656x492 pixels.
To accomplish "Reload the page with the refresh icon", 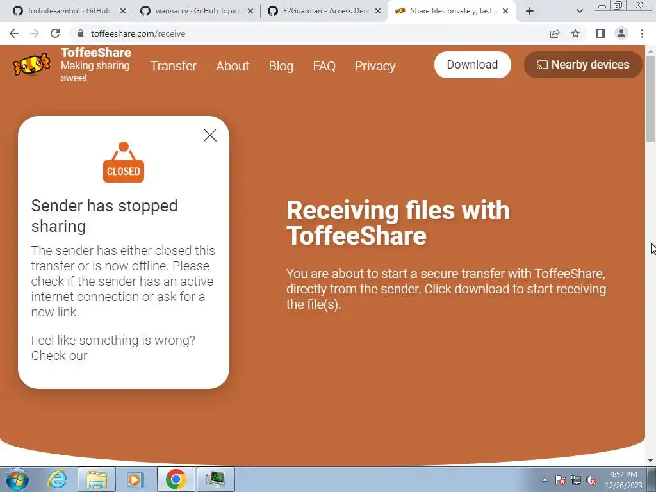I will [x=55, y=33].
